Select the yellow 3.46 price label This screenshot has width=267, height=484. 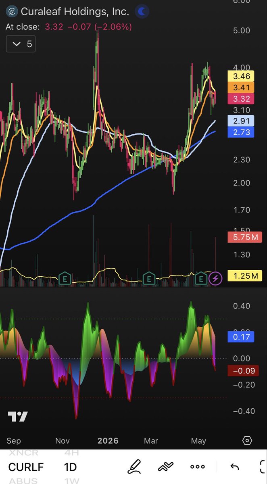point(242,76)
